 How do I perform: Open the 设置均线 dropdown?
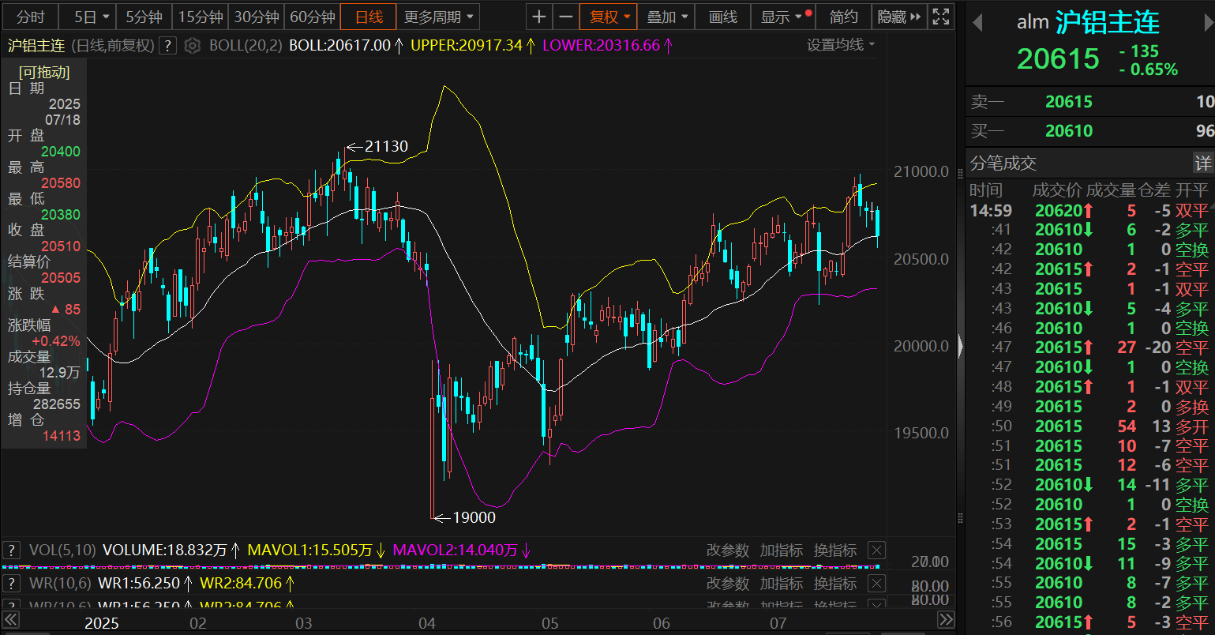(841, 45)
